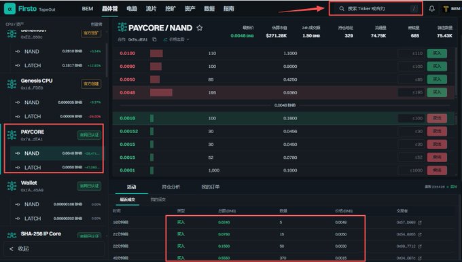Select NAND under PAYCORE

pyautogui.click(x=56, y=153)
